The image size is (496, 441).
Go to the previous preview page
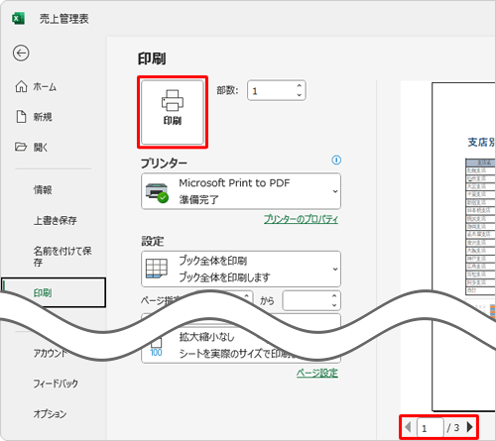click(408, 427)
